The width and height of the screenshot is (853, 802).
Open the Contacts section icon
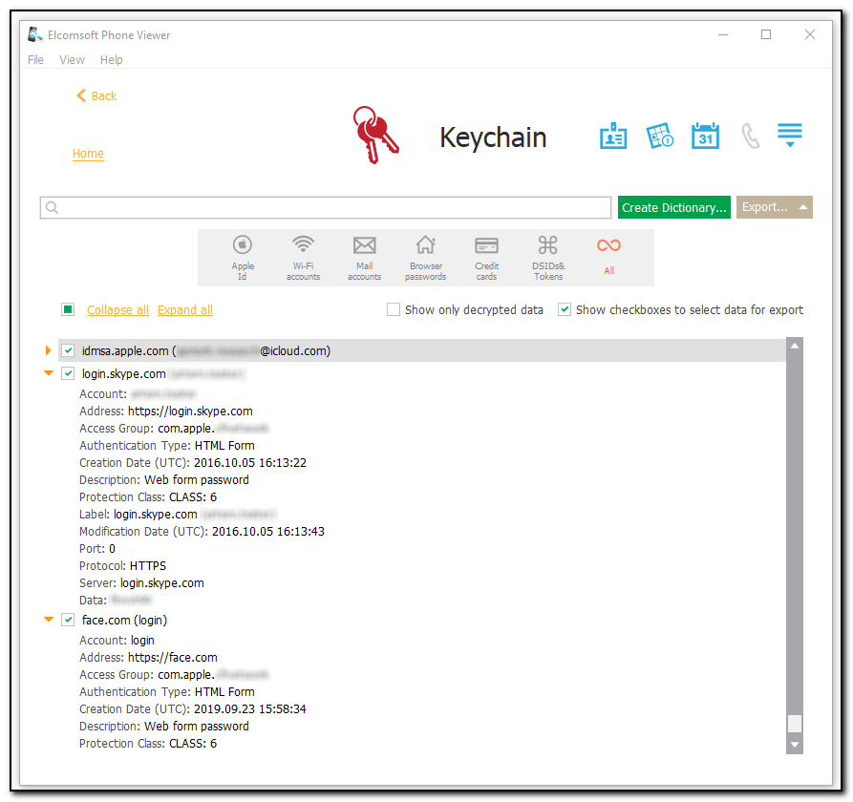612,136
